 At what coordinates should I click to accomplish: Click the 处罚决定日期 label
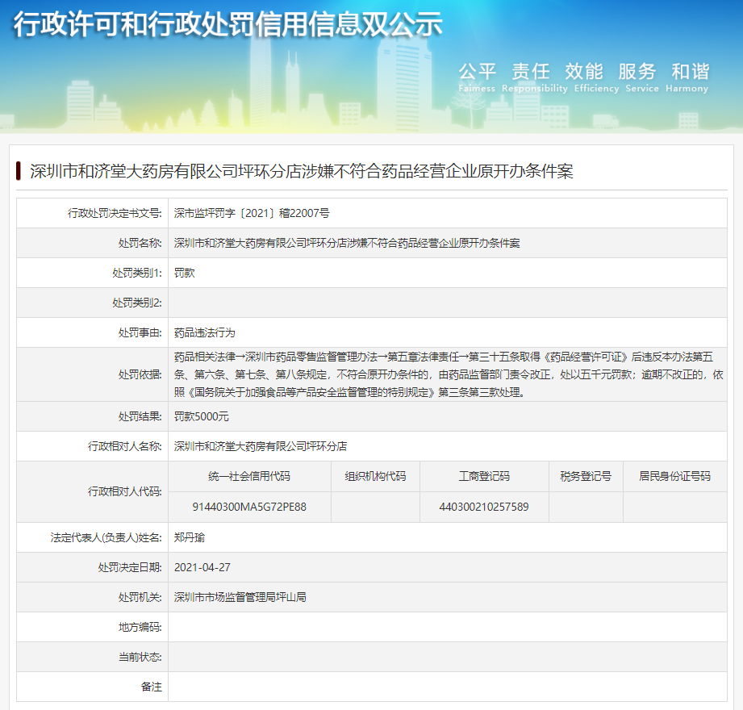(x=130, y=568)
